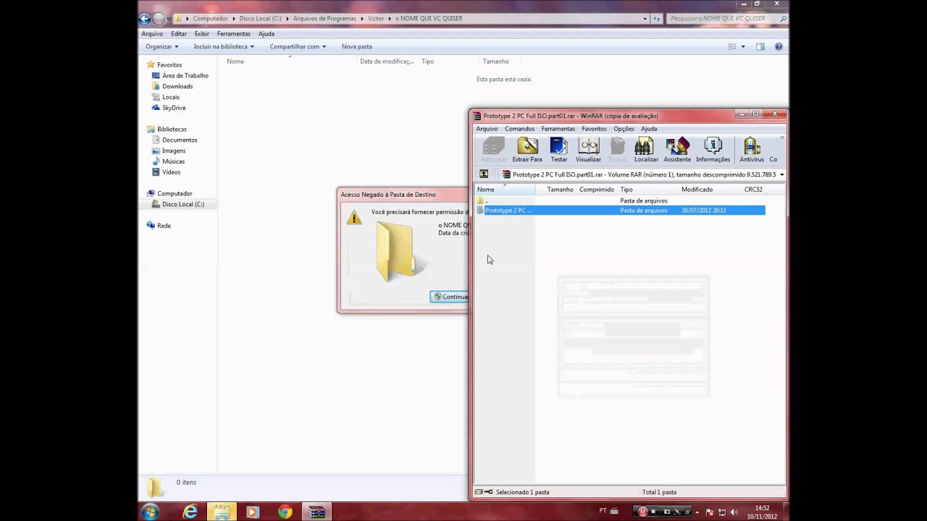Show hidden system tray icons arrow

[x=698, y=512]
